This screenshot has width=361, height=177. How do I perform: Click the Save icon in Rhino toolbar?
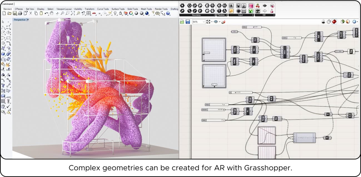click(15, 13)
